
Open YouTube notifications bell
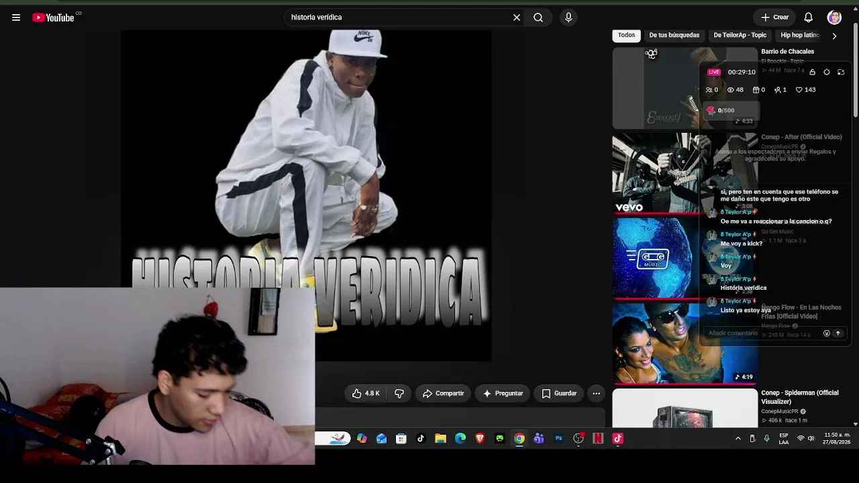[809, 17]
